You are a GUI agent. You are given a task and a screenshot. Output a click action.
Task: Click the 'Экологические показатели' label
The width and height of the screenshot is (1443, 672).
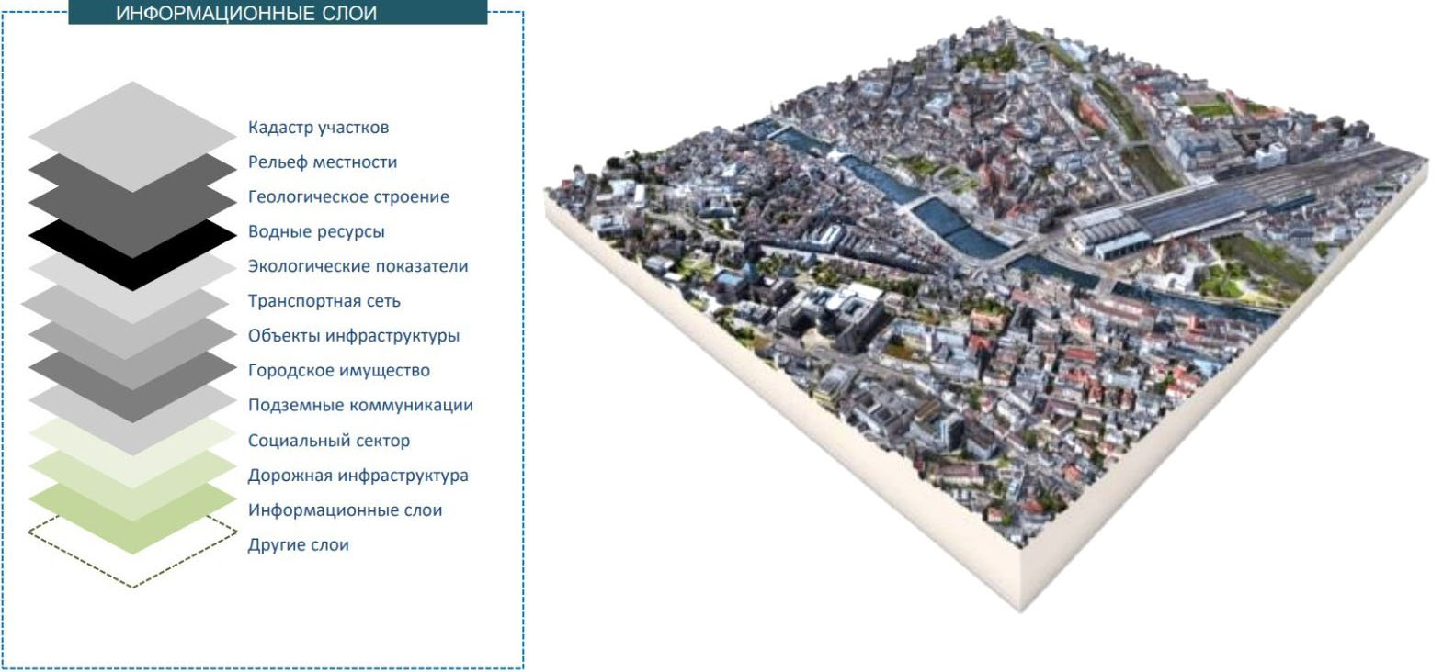358,267
